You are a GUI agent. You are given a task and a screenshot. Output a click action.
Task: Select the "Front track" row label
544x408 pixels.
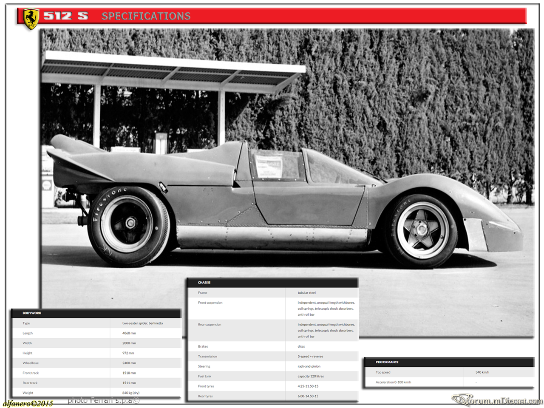[x=31, y=373]
